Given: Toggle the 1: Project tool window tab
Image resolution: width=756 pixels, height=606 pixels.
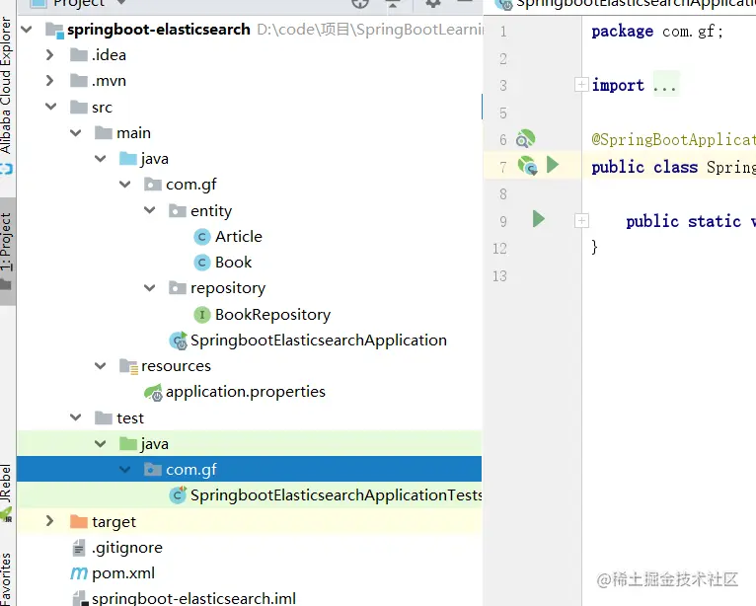Looking at the screenshot, I should click(x=7, y=251).
